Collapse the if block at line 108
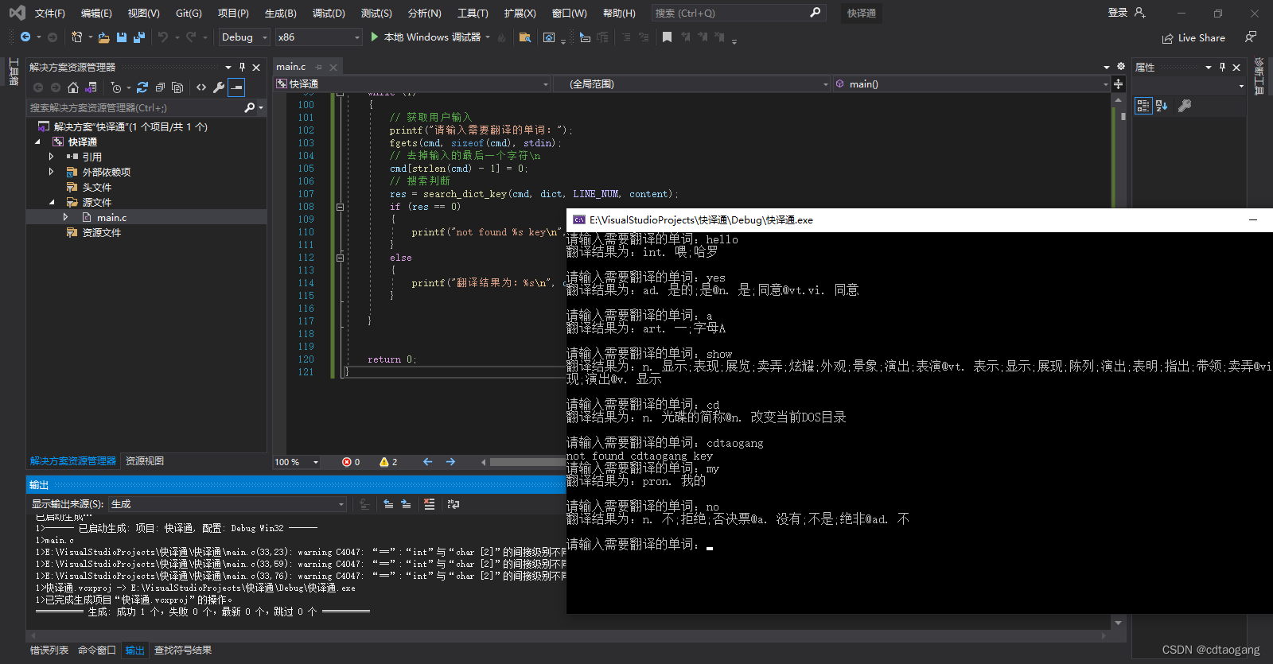The image size is (1273, 664). 340,207
